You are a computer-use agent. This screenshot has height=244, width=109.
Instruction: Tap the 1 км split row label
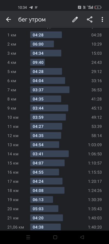12,35
